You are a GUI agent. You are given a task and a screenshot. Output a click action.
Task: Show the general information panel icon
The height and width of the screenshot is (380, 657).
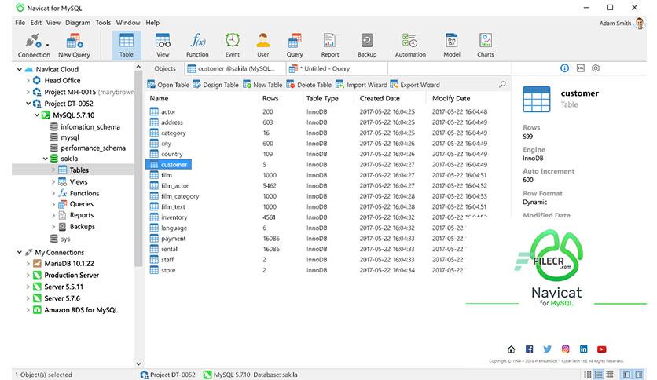[564, 68]
